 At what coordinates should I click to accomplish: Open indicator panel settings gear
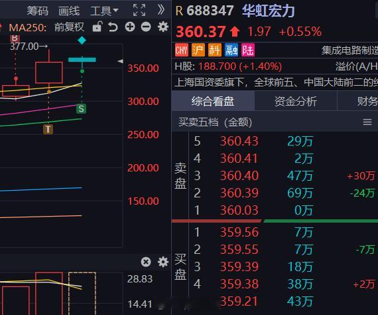[x=163, y=262]
